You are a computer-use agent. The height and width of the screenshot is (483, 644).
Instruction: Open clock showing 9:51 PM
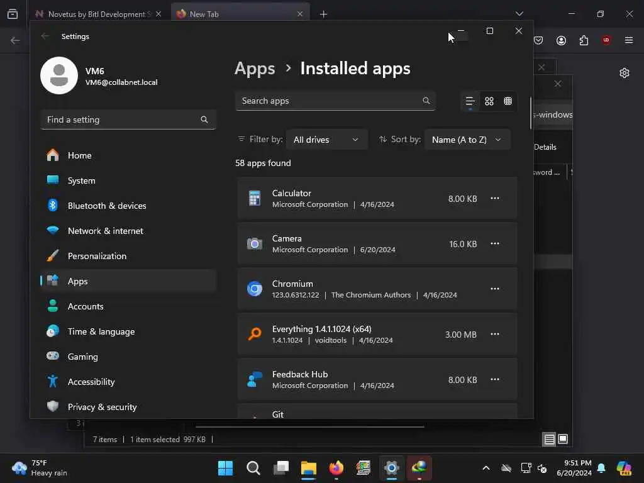[x=574, y=468]
